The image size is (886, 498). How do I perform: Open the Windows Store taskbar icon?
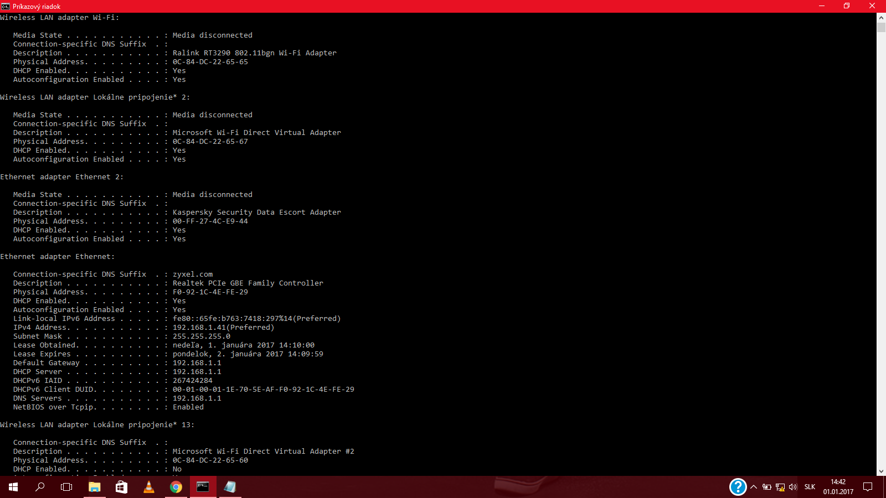click(121, 487)
